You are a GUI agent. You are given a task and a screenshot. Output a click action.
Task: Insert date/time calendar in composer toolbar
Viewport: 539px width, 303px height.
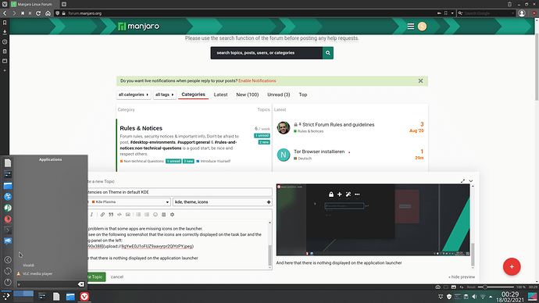pos(163,215)
